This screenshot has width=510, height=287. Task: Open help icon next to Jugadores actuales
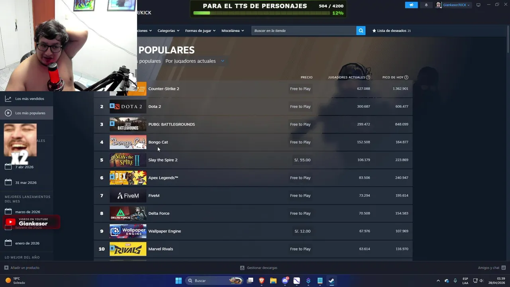point(368,77)
